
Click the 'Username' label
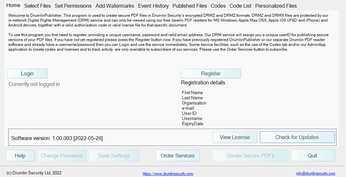point(192,118)
